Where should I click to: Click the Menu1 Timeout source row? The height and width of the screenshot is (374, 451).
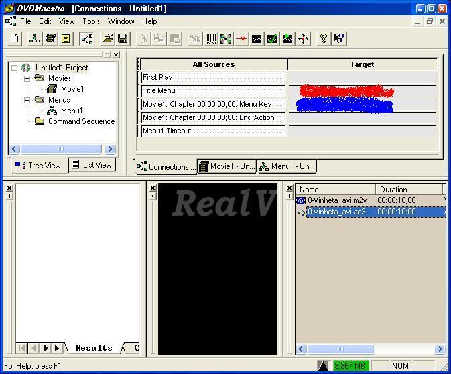click(213, 131)
